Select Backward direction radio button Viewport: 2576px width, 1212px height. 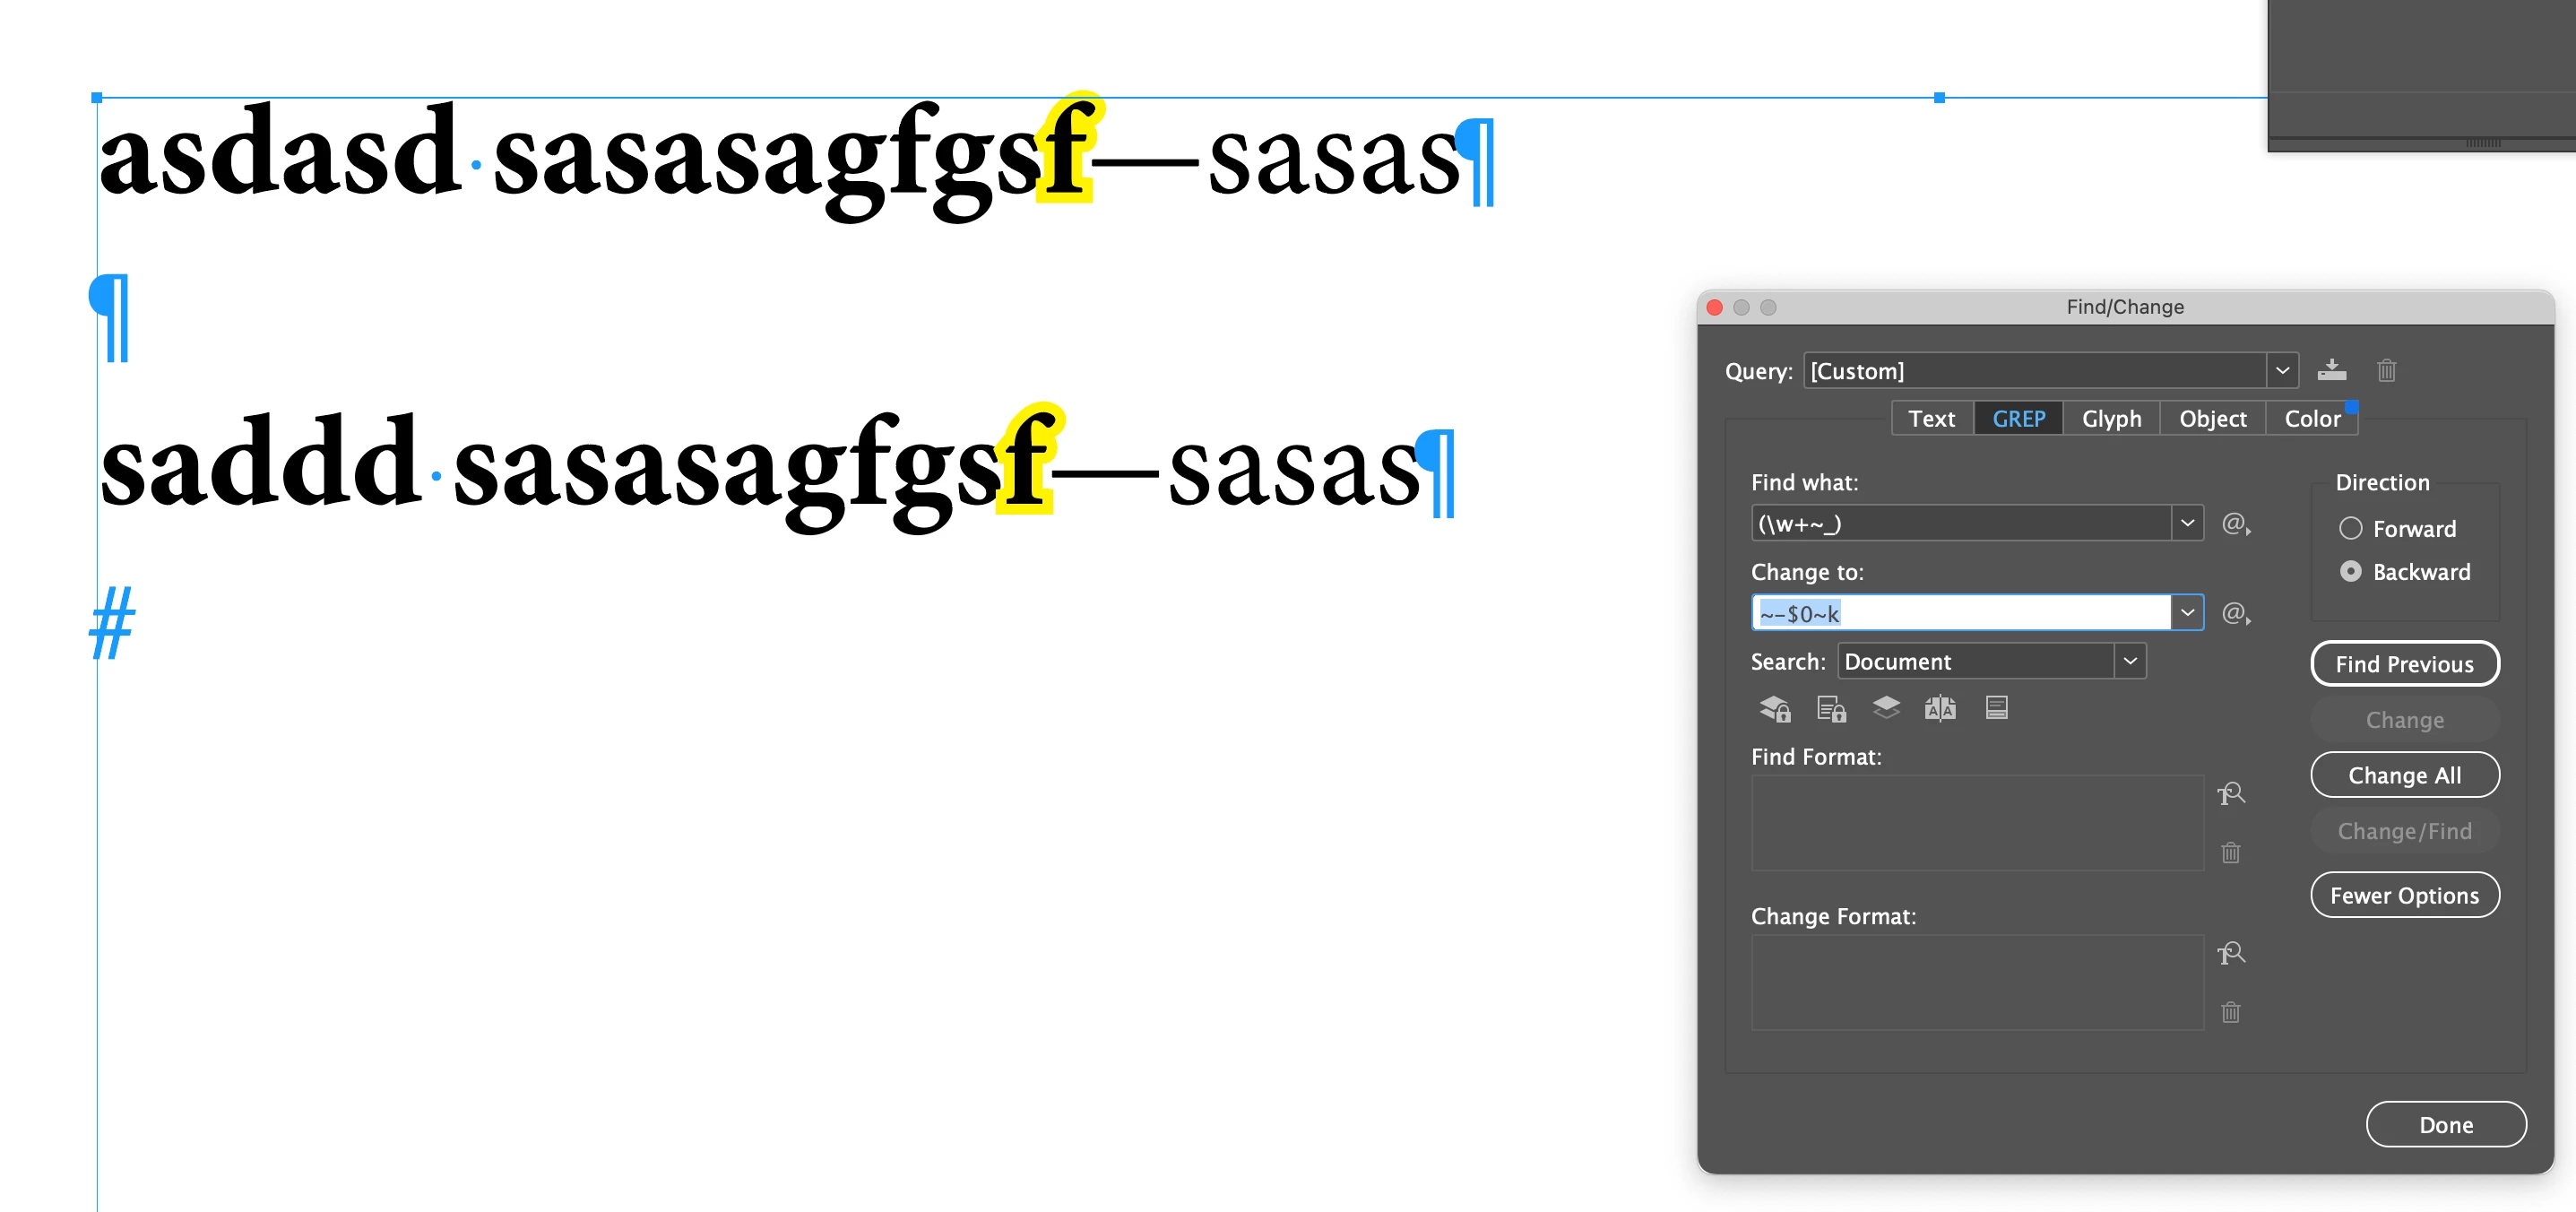[x=2350, y=571]
